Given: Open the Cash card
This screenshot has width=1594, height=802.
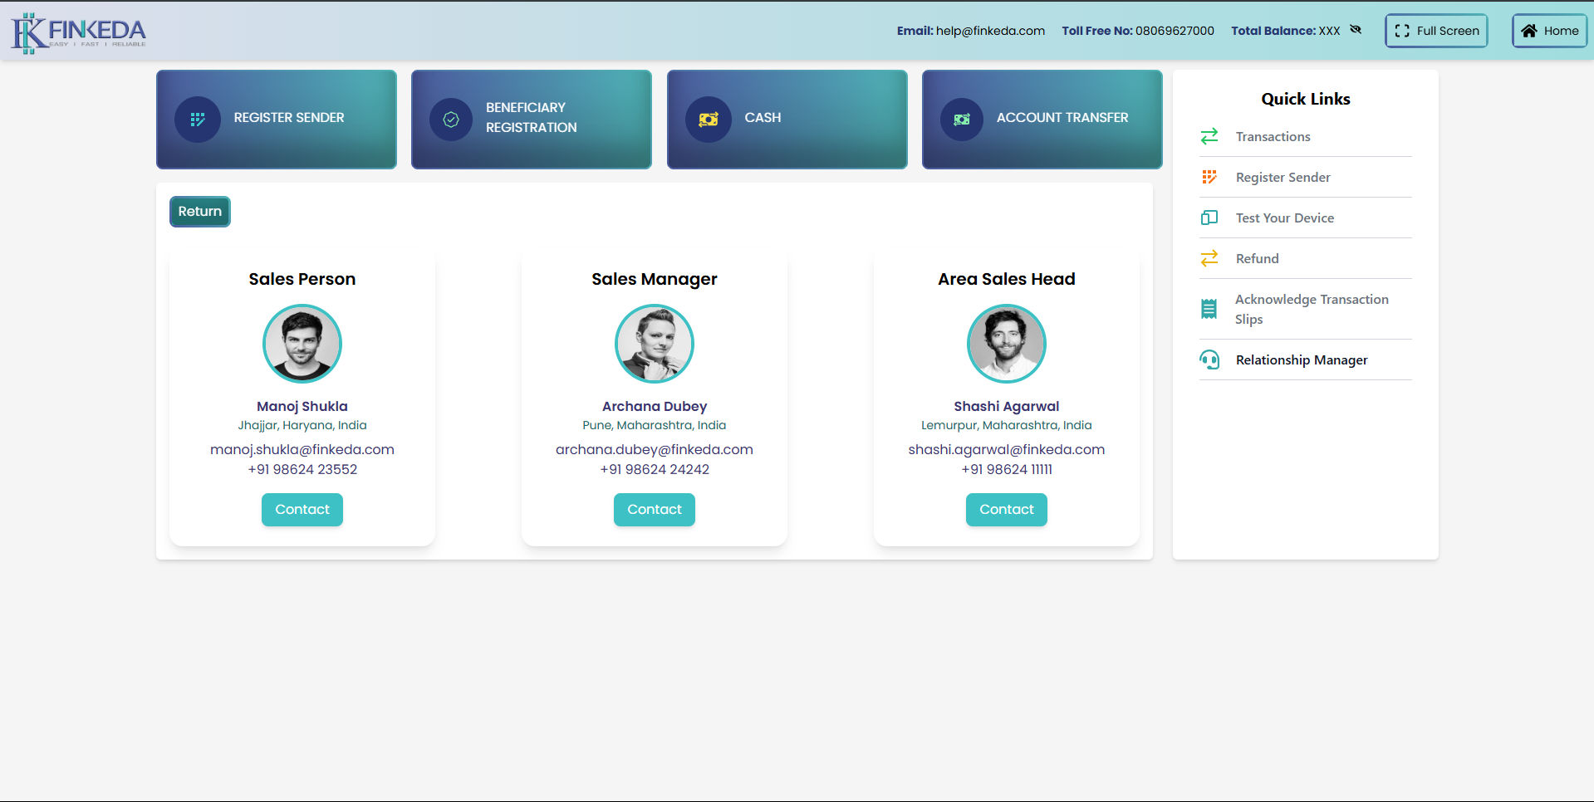Looking at the screenshot, I should (x=787, y=120).
